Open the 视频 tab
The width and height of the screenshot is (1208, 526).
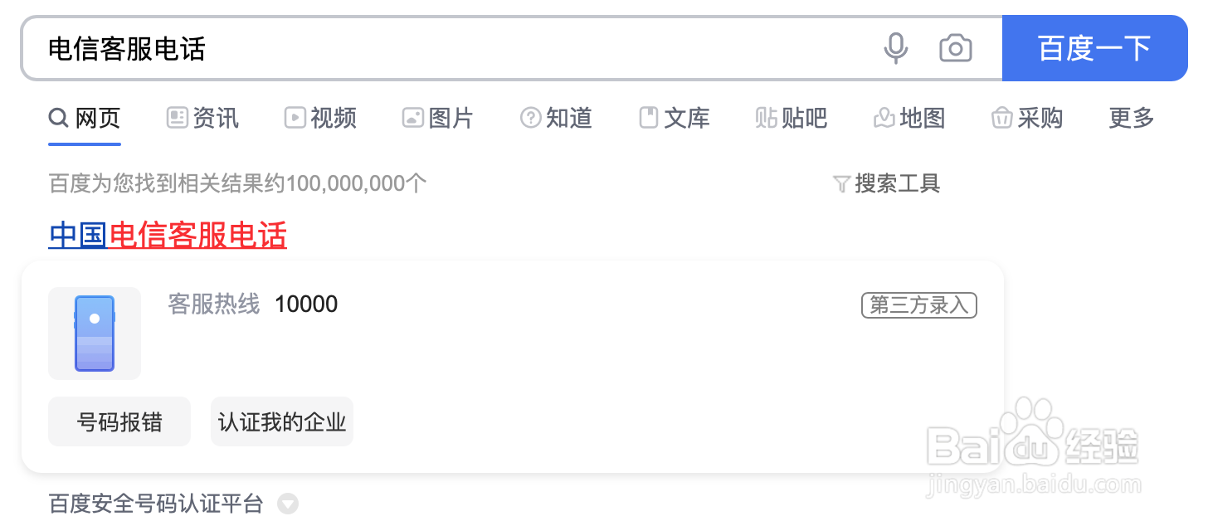(x=320, y=118)
